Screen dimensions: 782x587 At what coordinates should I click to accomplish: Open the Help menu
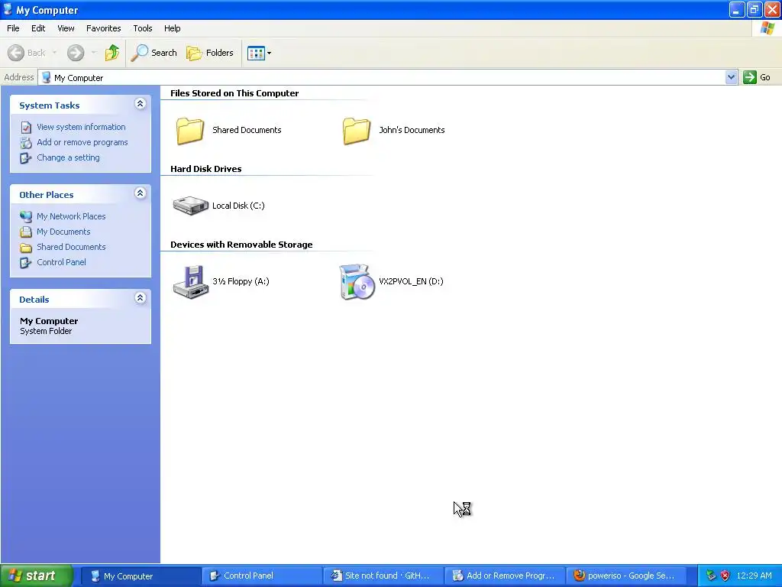[x=173, y=28]
